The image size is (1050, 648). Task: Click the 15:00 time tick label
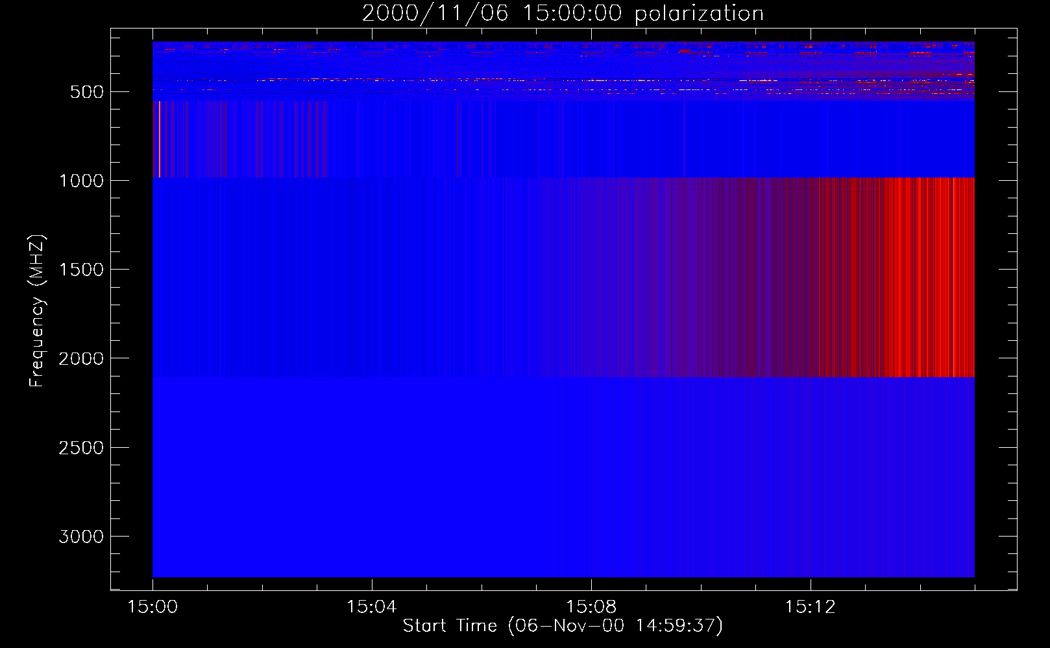pos(153,607)
